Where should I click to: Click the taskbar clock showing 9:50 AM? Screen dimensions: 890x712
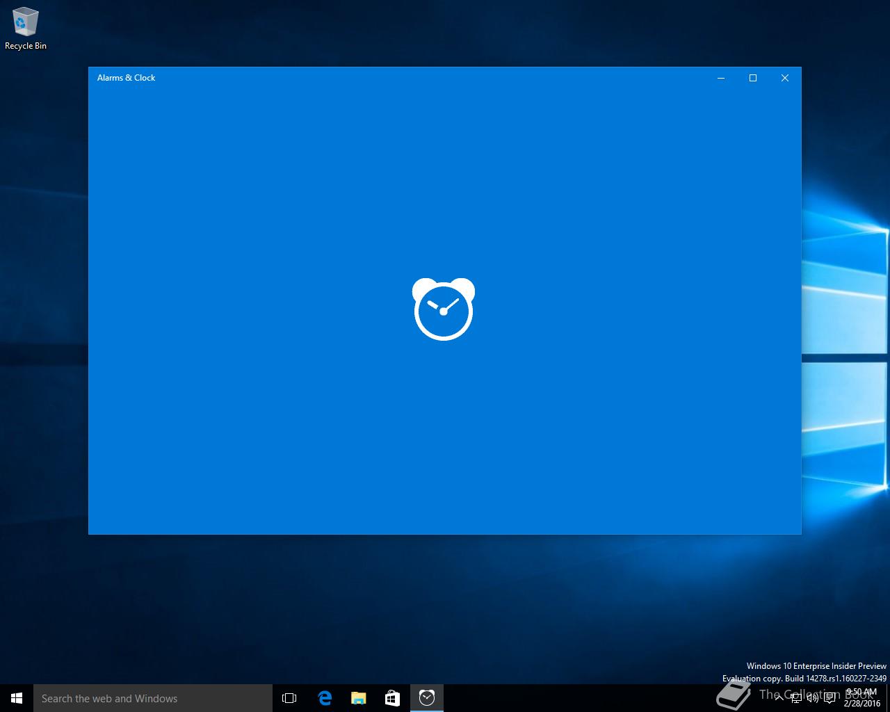pos(861,698)
